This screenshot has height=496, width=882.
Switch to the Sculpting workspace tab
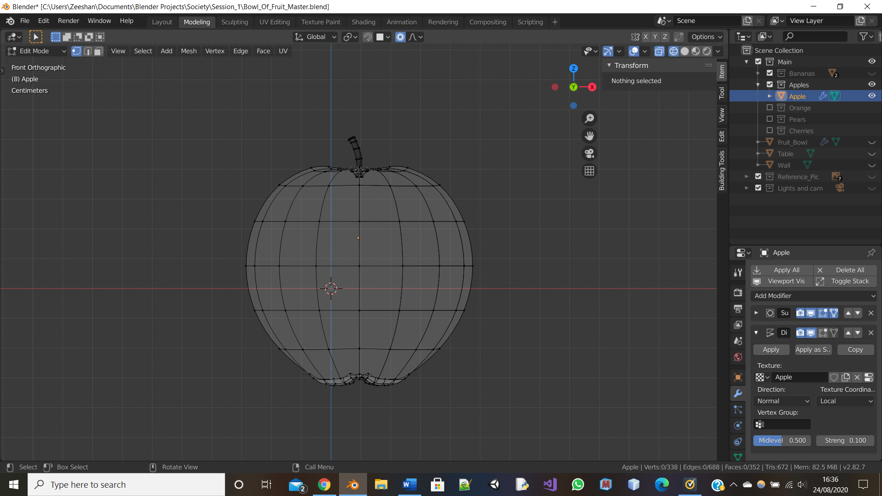tap(234, 22)
